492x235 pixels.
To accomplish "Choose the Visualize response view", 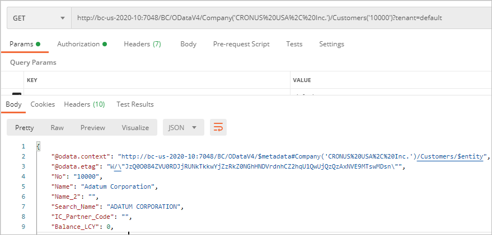I will pos(135,128).
